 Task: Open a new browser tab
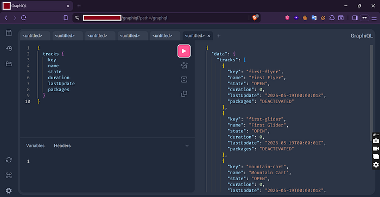(x=79, y=6)
